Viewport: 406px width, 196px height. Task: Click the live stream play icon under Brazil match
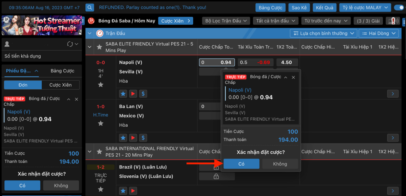133,191
